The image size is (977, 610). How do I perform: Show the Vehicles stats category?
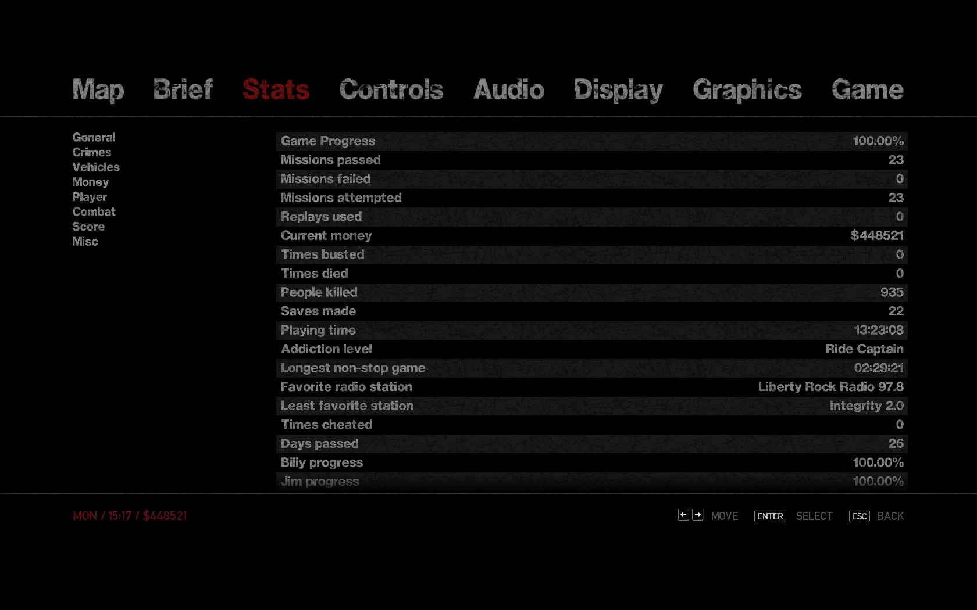pos(96,167)
